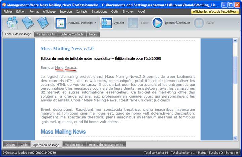Open the Insertion menu
Screen dimensions: 242x157
point(66,11)
